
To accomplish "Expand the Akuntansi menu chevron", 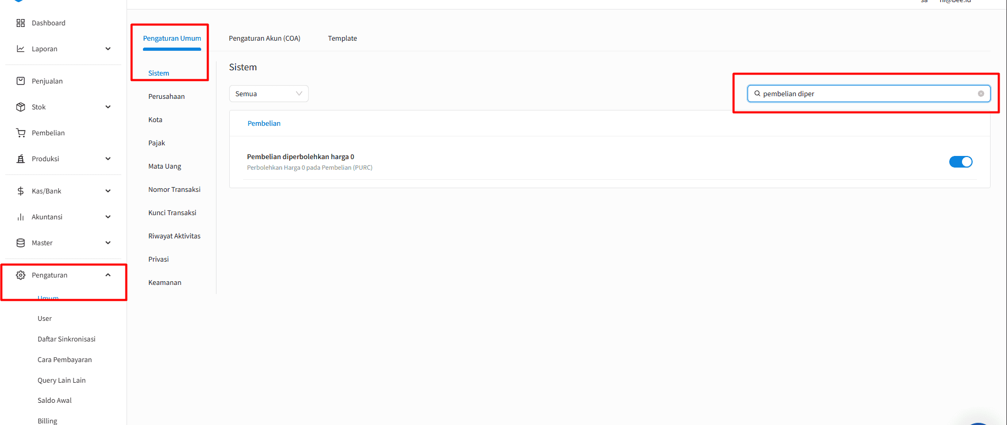I will pos(108,217).
